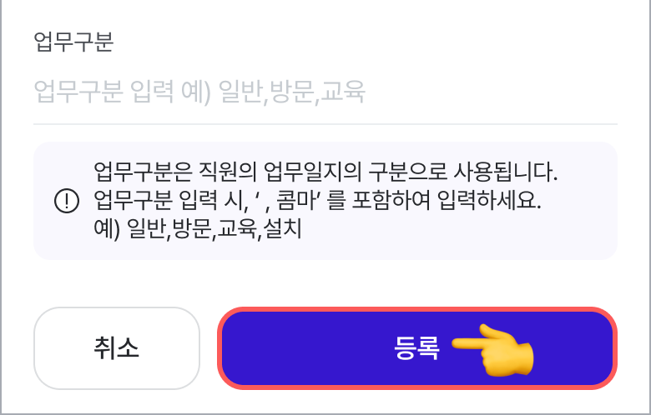Click the placeholder text 일반,방문,교육
This screenshot has width=651, height=415.
[291, 92]
